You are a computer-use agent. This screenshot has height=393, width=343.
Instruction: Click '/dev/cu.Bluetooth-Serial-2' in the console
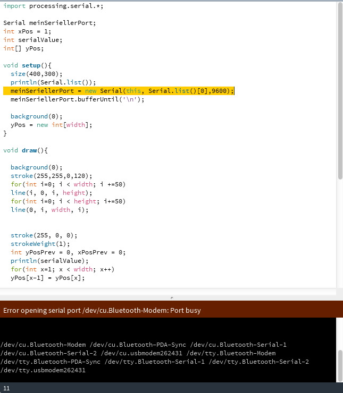[x=48, y=353]
